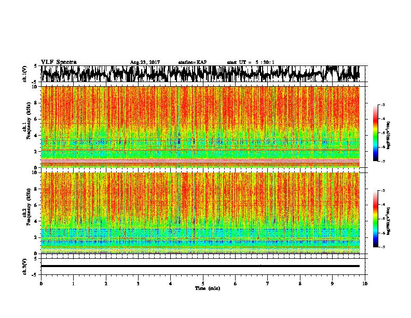Viewport: 411px width, 318px height.
Task: Click the time axis tick label "5"
Action: 203,283
